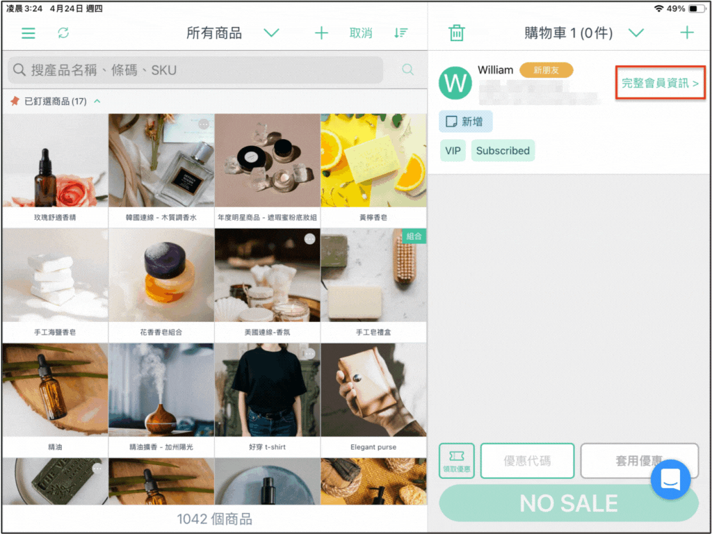Select the Subscribed member tag
712x534 pixels.
[x=503, y=150]
